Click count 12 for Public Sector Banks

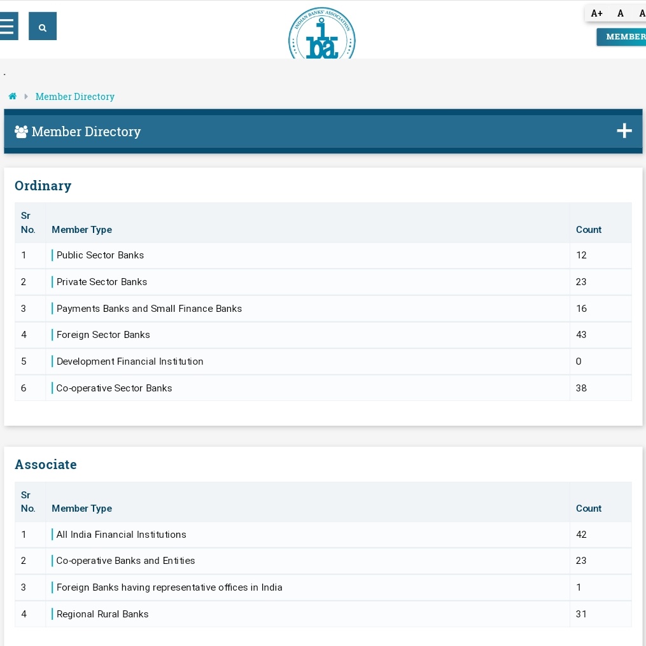tap(581, 255)
